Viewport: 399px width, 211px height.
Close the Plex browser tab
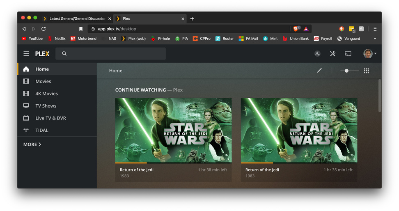(x=183, y=18)
